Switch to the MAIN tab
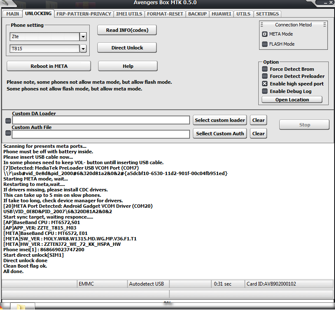The image size is (335, 312). [x=13, y=14]
